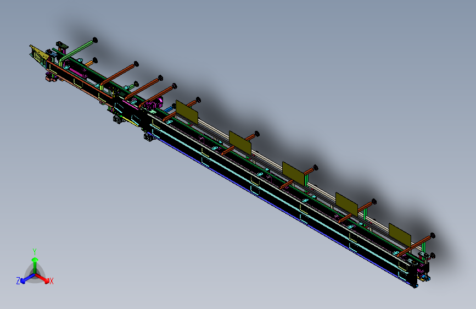Click the red X axis of the orientation triad
The height and width of the screenshot is (309, 476).
[42, 278]
